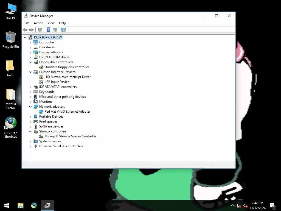Select the Print queues label
The image size is (281, 211).
48,121
